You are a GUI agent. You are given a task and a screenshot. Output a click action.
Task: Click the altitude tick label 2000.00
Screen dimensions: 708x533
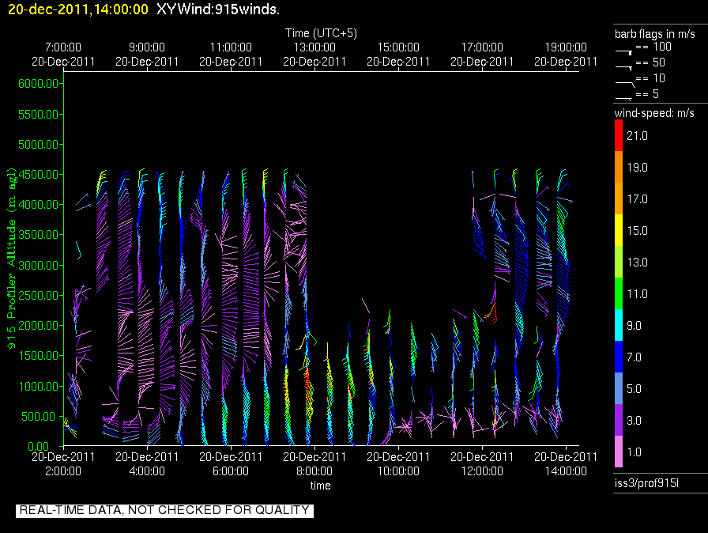(39, 326)
